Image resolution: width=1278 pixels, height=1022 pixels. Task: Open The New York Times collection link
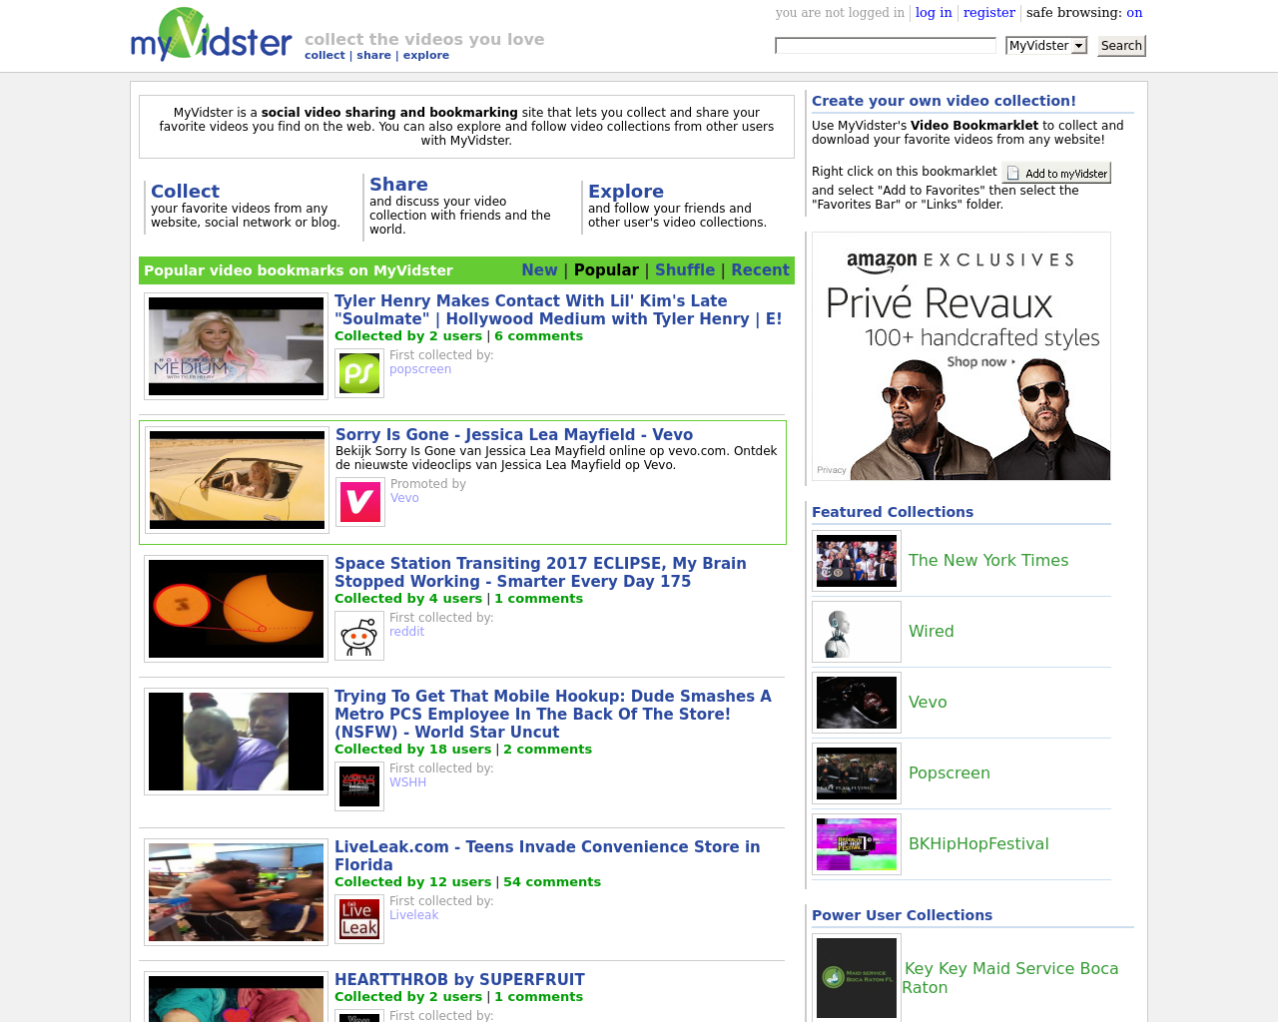click(x=988, y=561)
